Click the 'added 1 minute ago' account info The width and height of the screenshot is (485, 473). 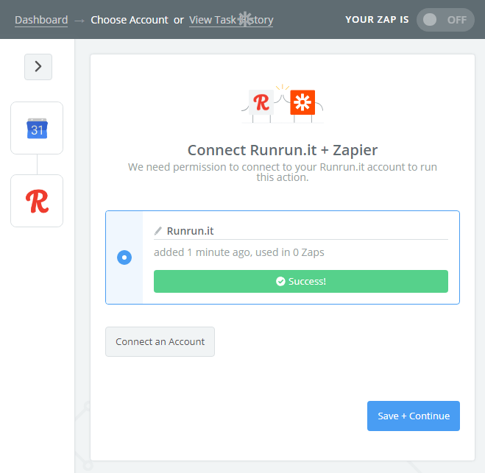tap(238, 252)
